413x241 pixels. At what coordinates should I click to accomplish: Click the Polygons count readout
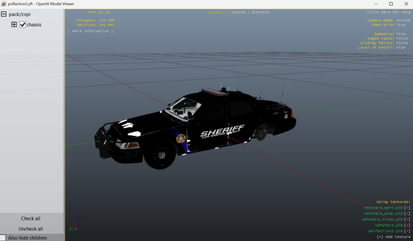click(x=96, y=20)
